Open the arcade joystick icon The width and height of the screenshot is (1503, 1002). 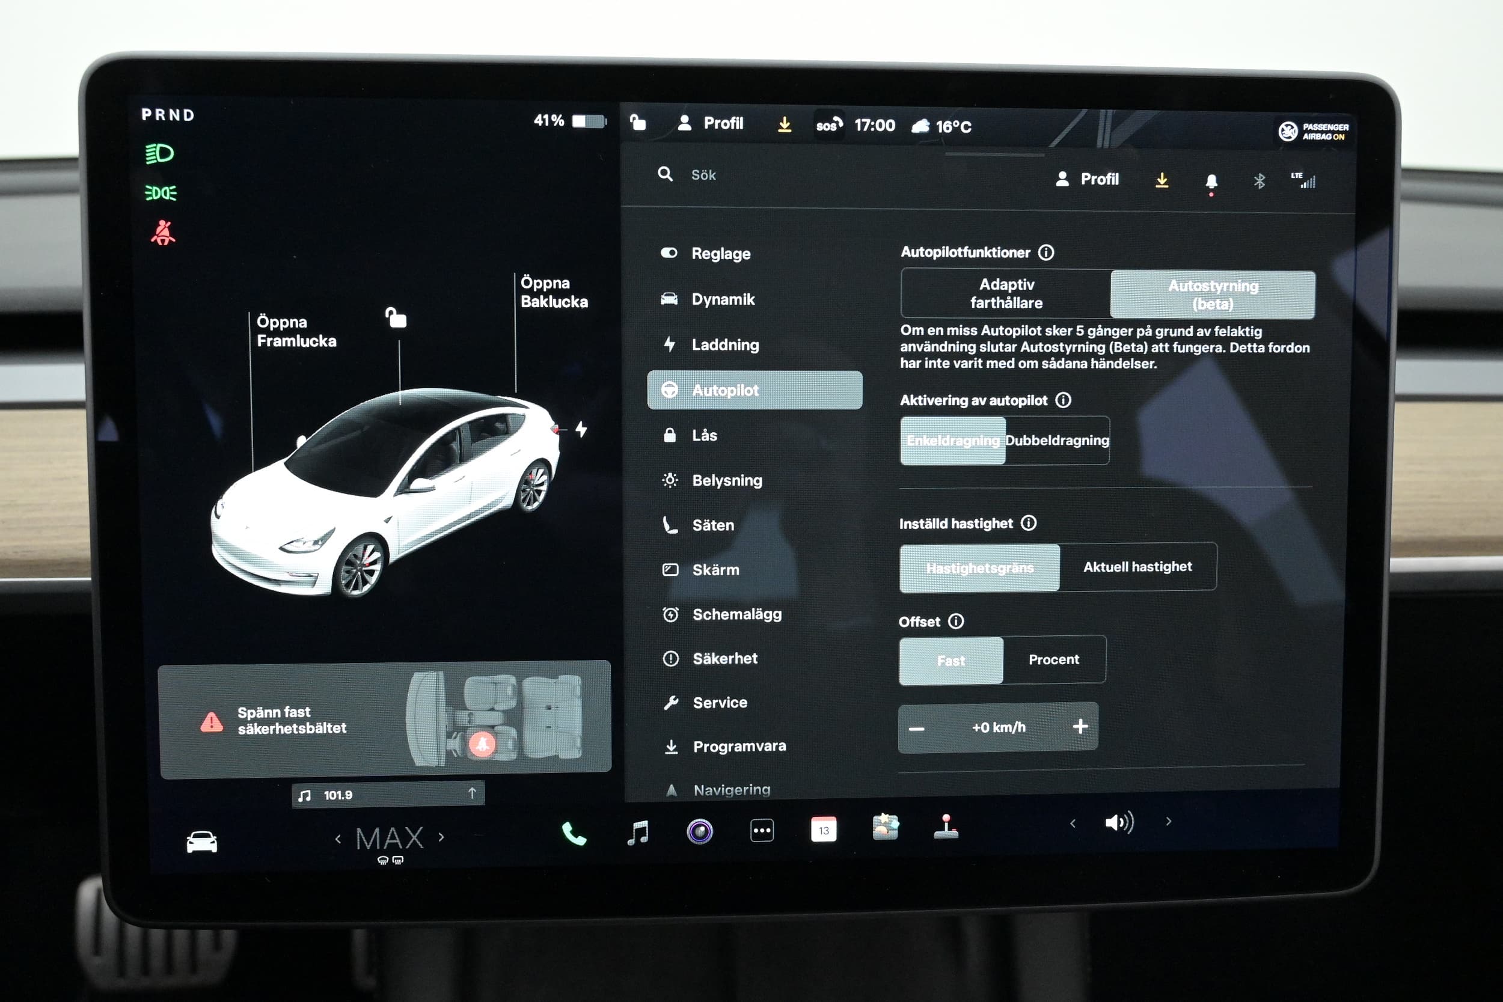click(x=946, y=826)
